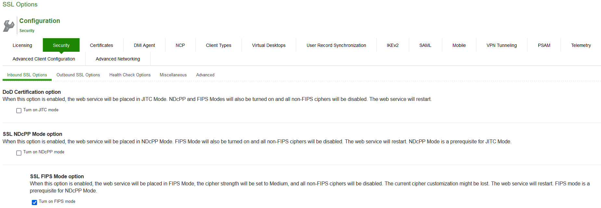Screen dimensions: 601x208
Task: Select the Miscellaneous sub-tab
Action: click(173, 75)
